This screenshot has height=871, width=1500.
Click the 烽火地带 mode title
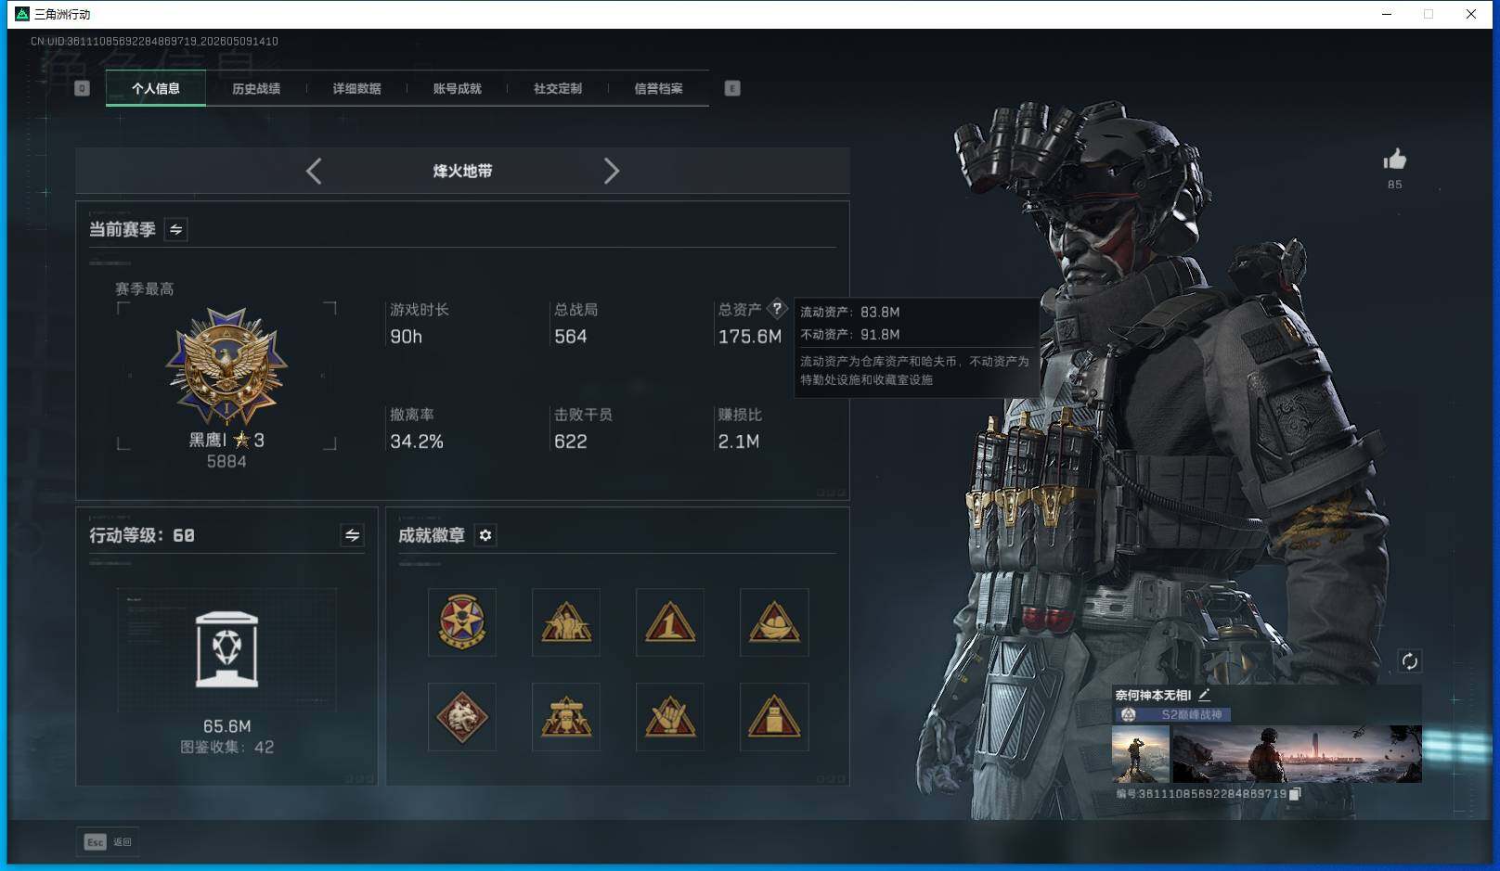[462, 171]
